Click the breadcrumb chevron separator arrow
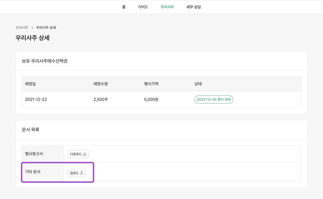The width and height of the screenshot is (323, 199). click(x=32, y=28)
